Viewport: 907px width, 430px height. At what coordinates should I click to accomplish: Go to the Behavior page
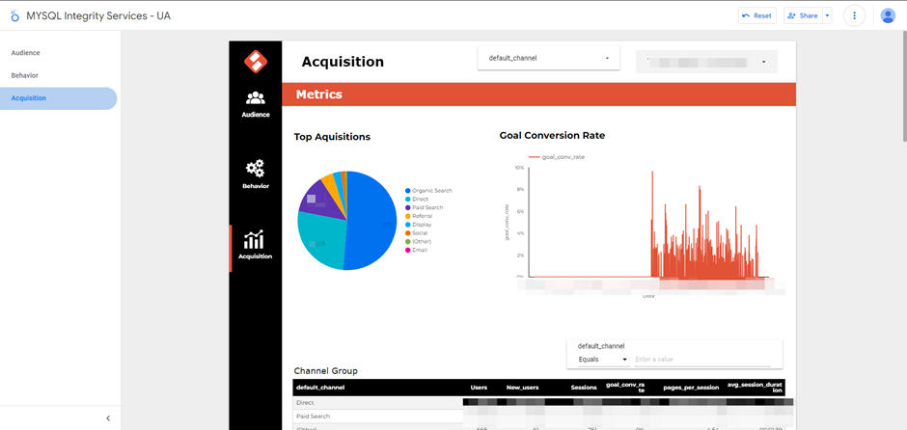(25, 75)
